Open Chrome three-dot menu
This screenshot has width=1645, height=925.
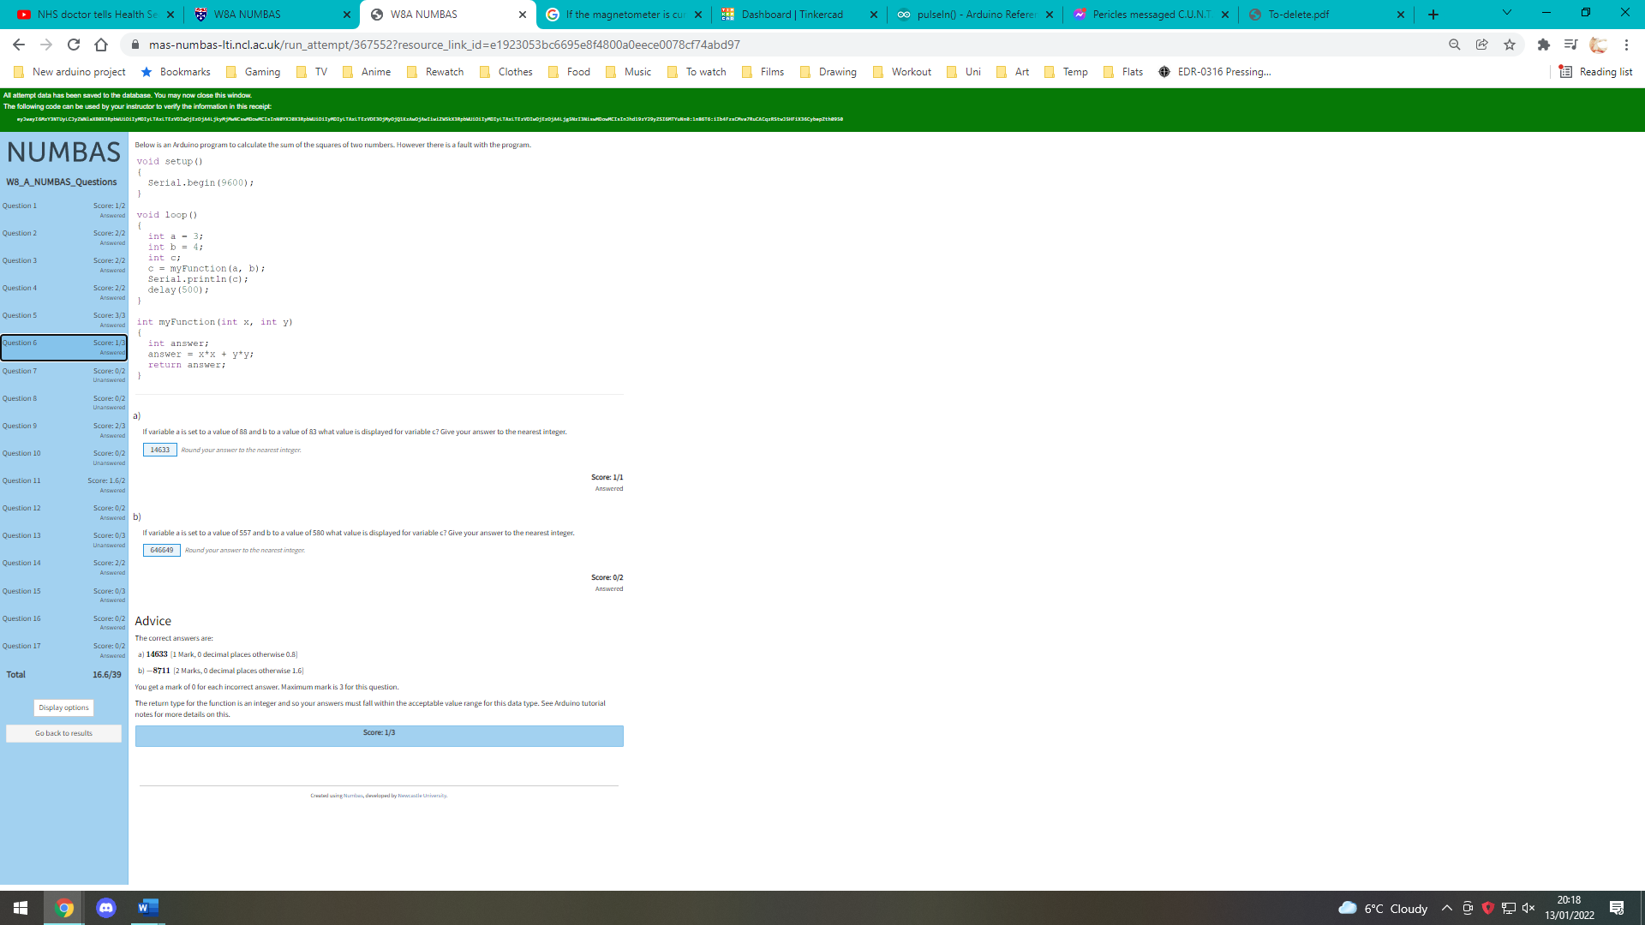point(1626,45)
